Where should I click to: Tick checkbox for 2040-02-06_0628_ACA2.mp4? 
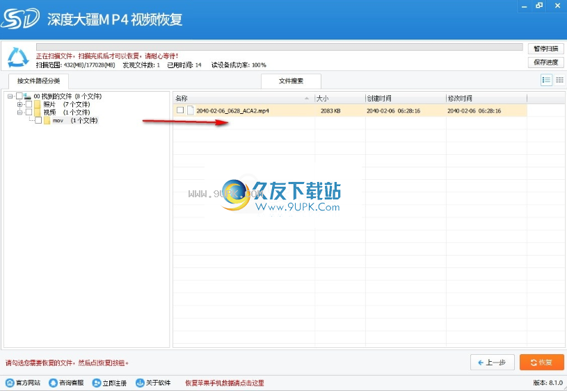180,110
